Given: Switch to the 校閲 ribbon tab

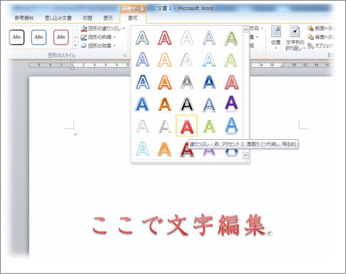Looking at the screenshot, I should (x=88, y=18).
